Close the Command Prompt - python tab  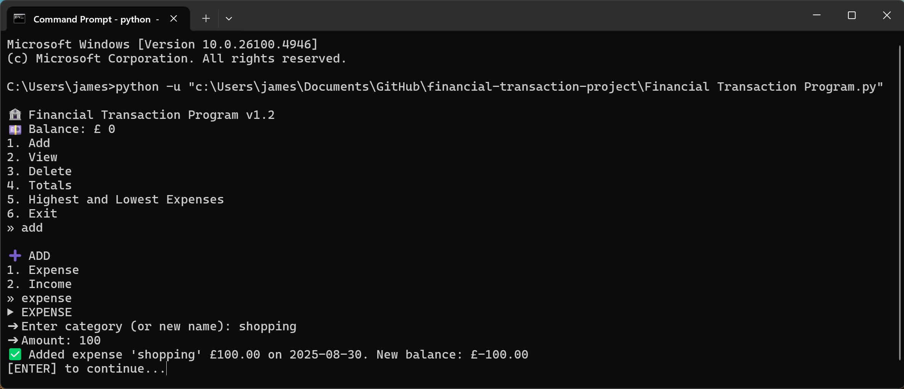[174, 19]
